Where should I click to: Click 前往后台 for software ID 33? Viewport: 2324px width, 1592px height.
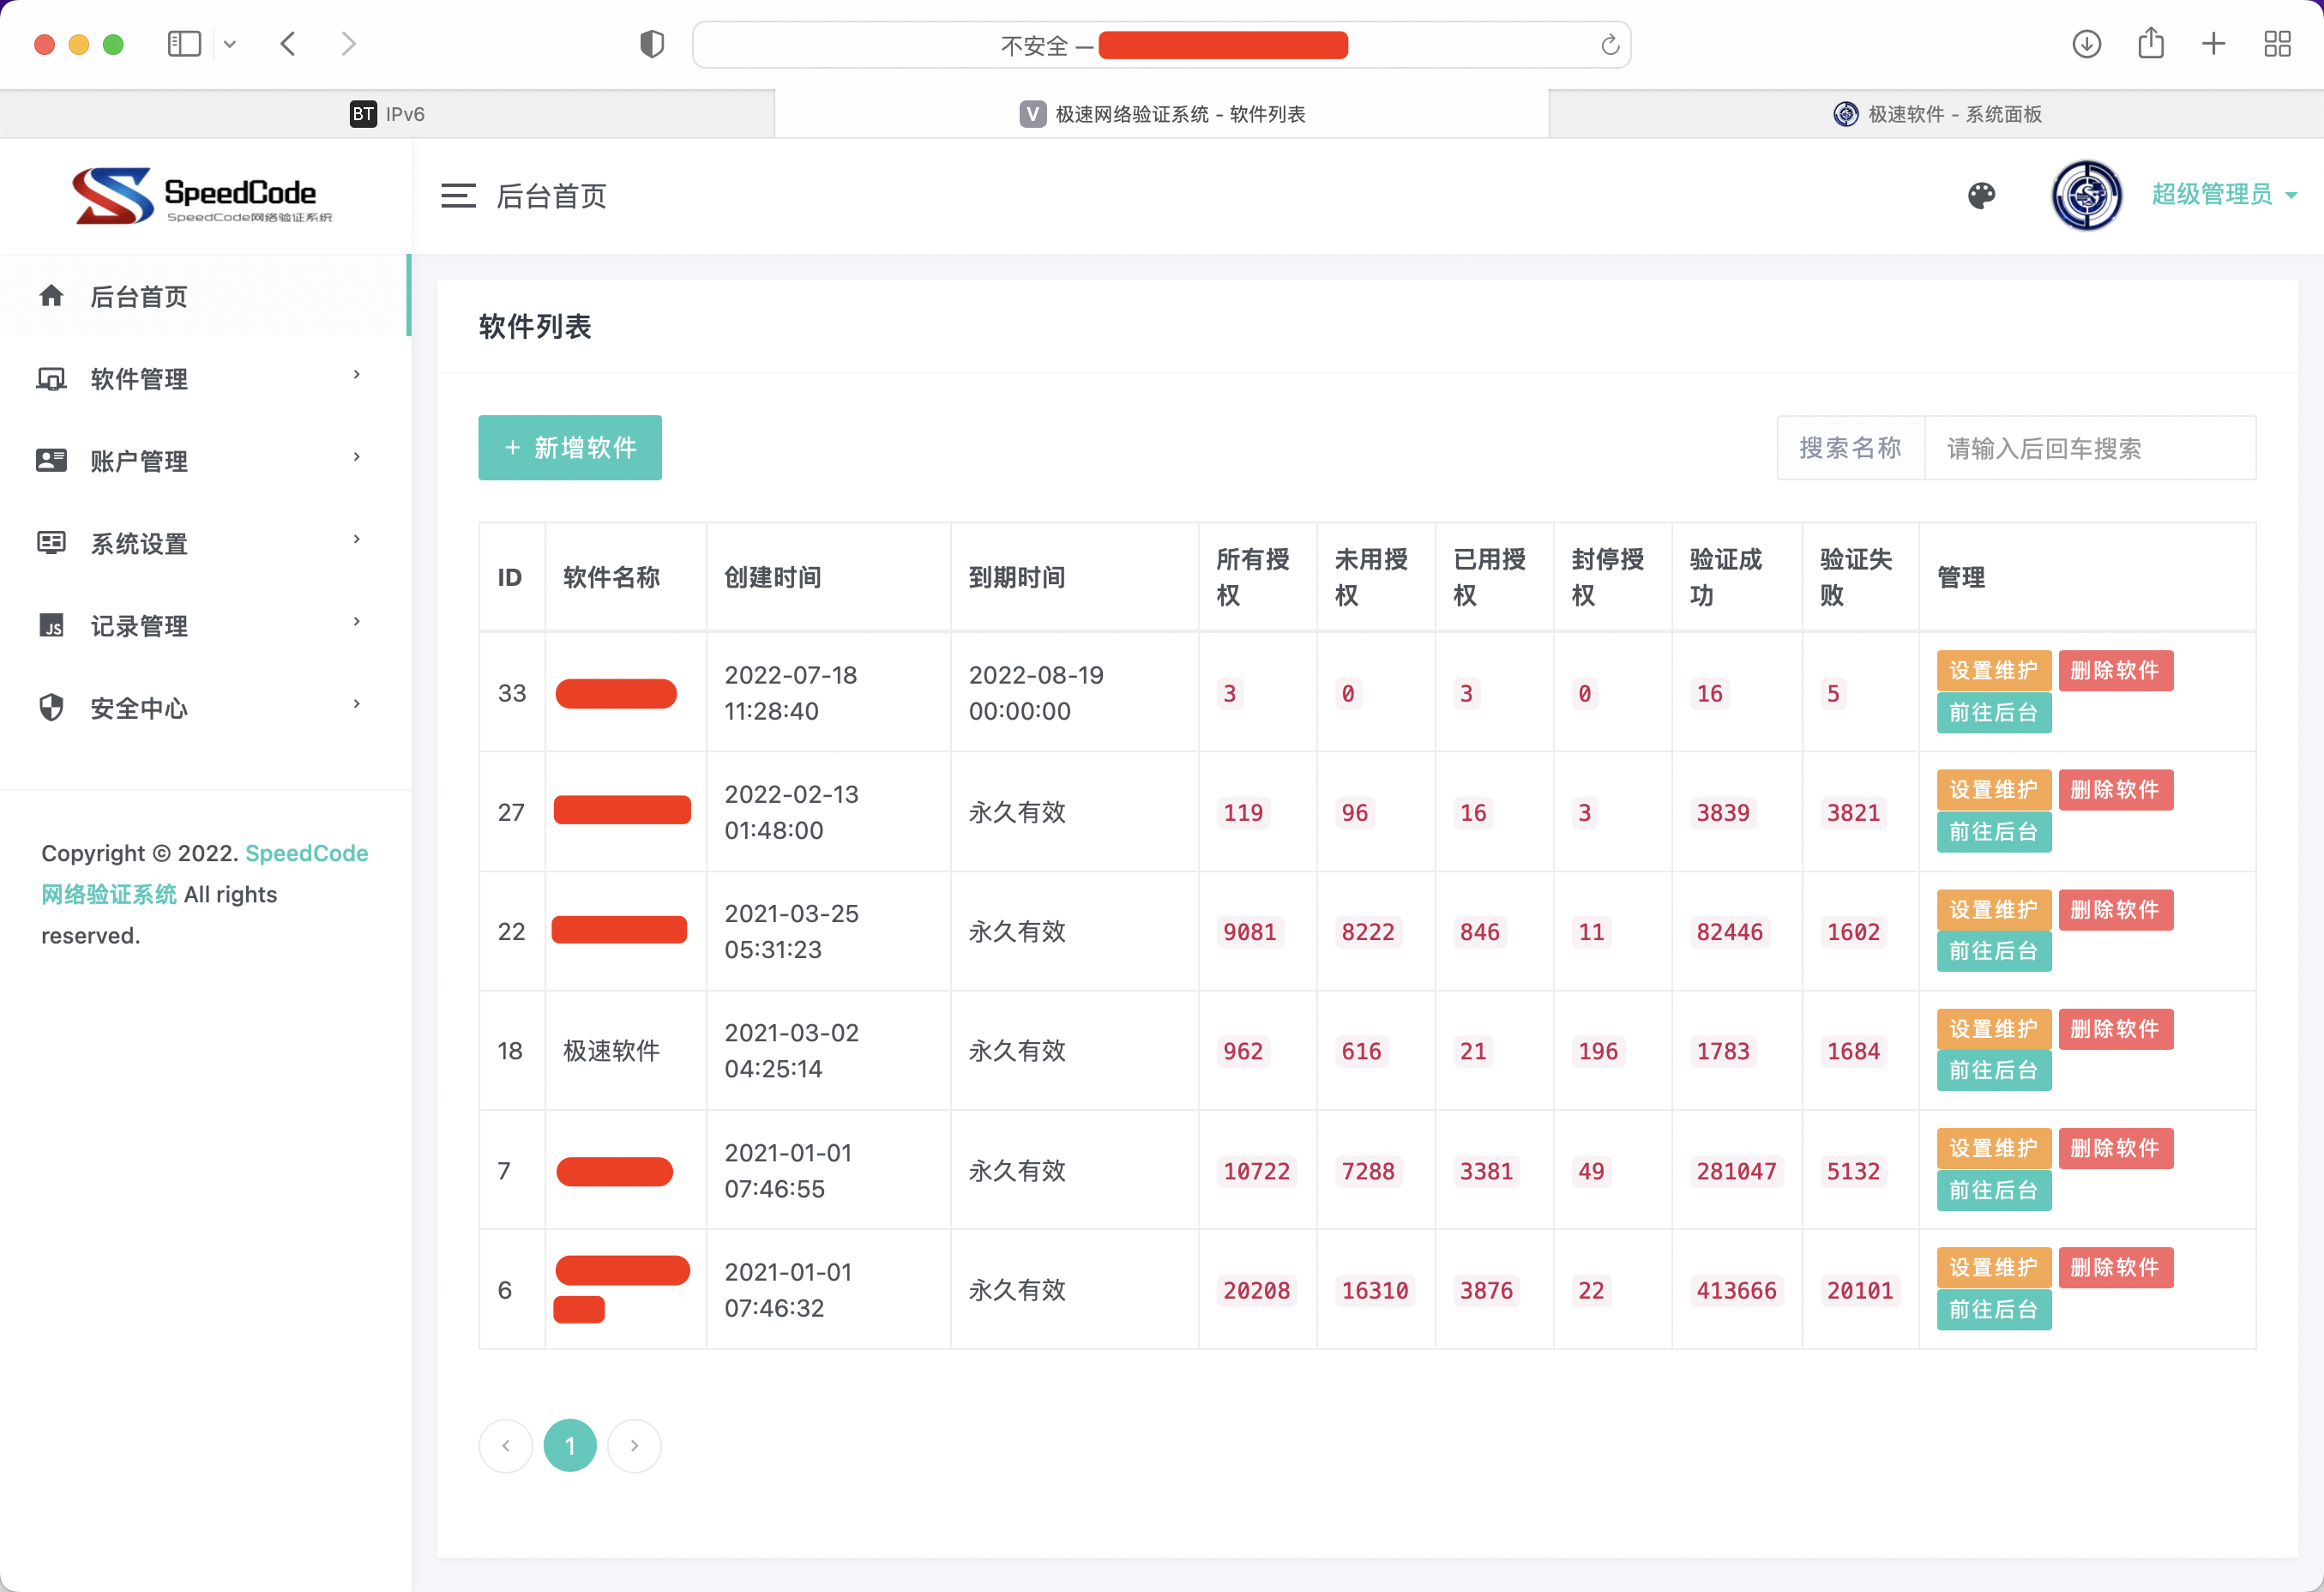click(1993, 712)
